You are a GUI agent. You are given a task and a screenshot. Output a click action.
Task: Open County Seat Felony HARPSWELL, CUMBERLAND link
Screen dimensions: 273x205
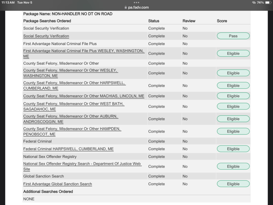click(x=74, y=83)
